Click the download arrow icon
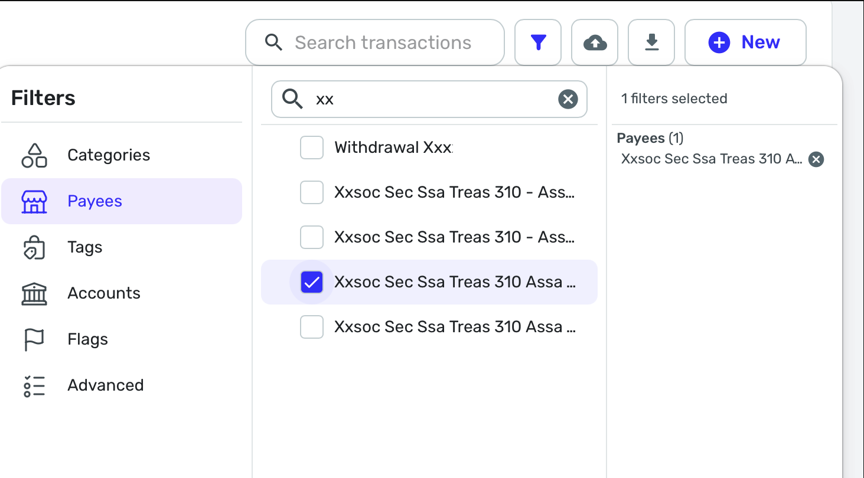Image resolution: width=864 pixels, height=478 pixels. pos(651,42)
